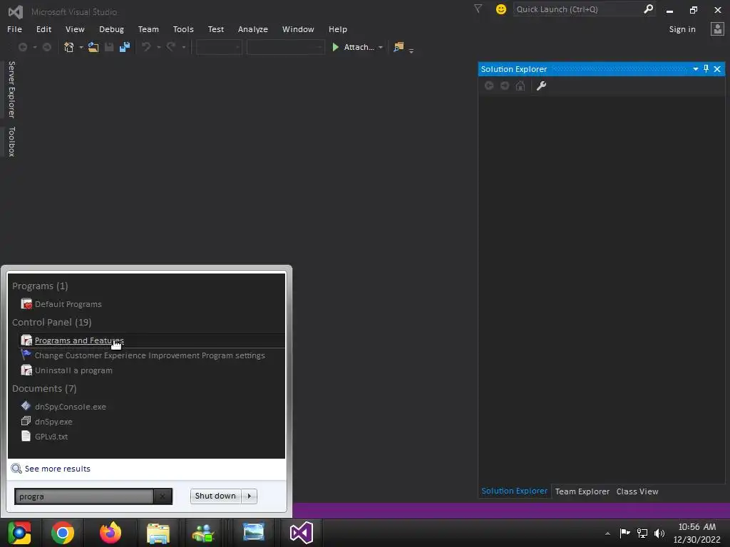Open the File menu
Image resolution: width=730 pixels, height=547 pixels.
[14, 29]
